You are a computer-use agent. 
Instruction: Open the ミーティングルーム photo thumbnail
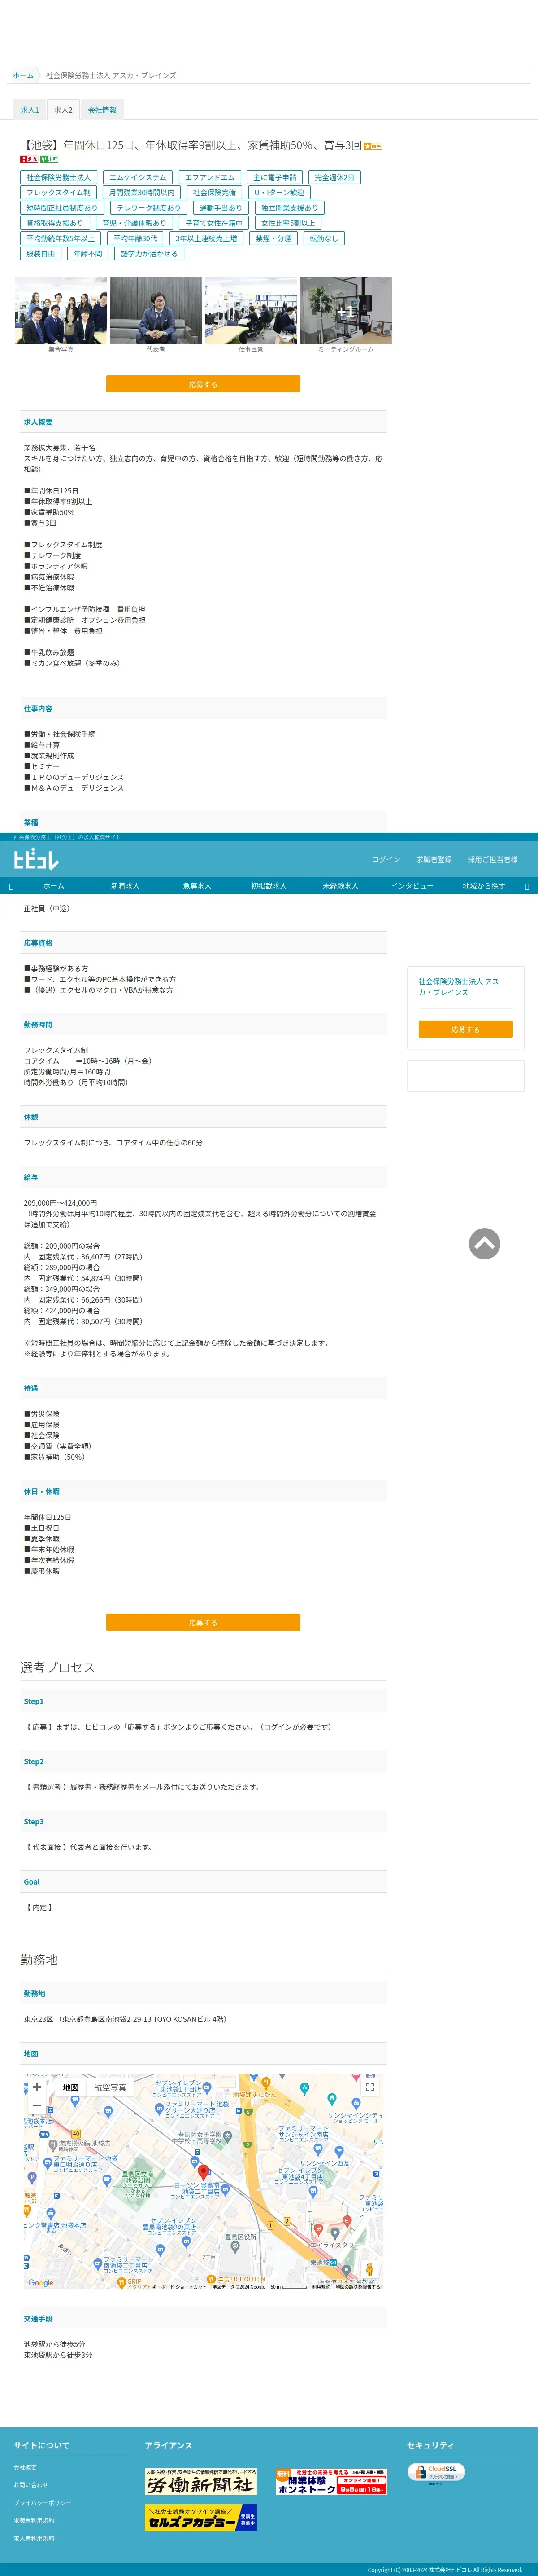(x=347, y=311)
